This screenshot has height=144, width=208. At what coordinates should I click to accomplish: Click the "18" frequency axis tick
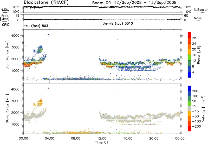(17, 16)
